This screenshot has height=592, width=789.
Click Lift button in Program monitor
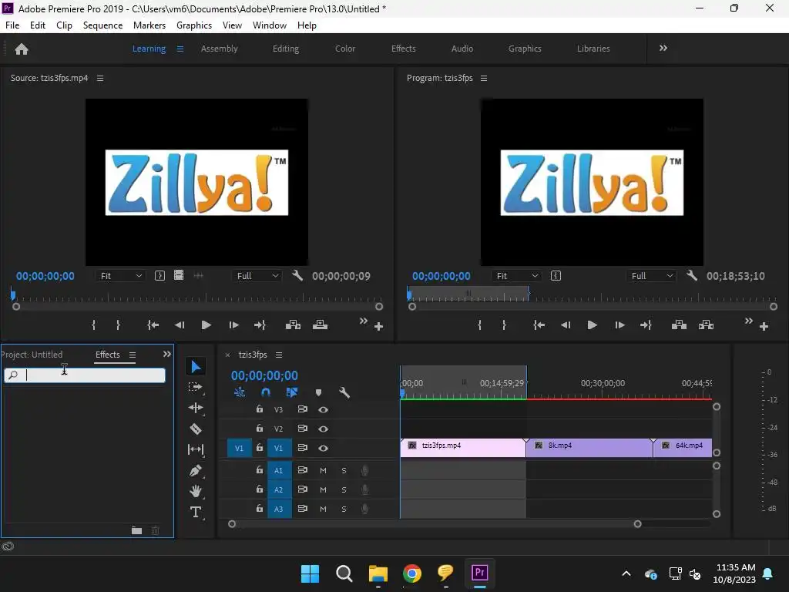[x=679, y=325]
